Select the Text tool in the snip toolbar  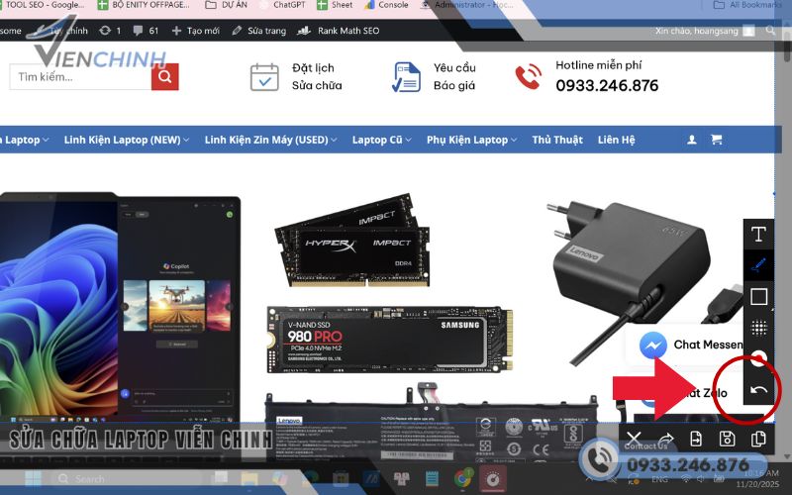[x=758, y=235]
